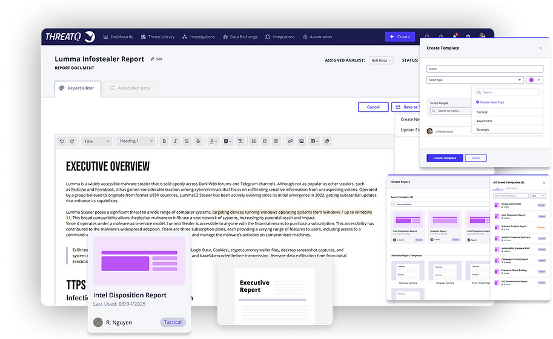This screenshot has width=553, height=339.
Task: Select the All tab in Saved Templates panel
Action: click(498, 188)
